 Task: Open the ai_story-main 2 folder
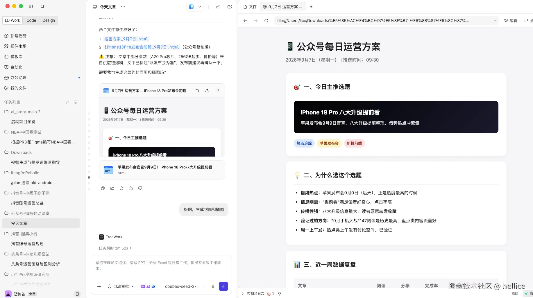click(x=26, y=112)
